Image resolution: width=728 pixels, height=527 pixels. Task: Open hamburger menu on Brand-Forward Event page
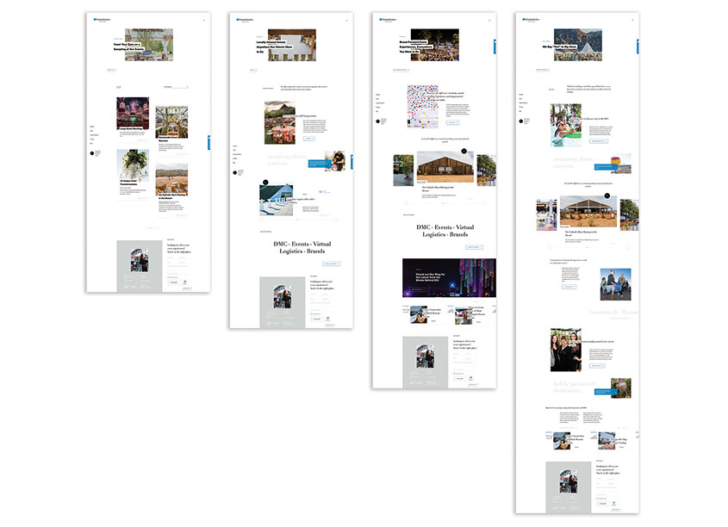click(489, 20)
